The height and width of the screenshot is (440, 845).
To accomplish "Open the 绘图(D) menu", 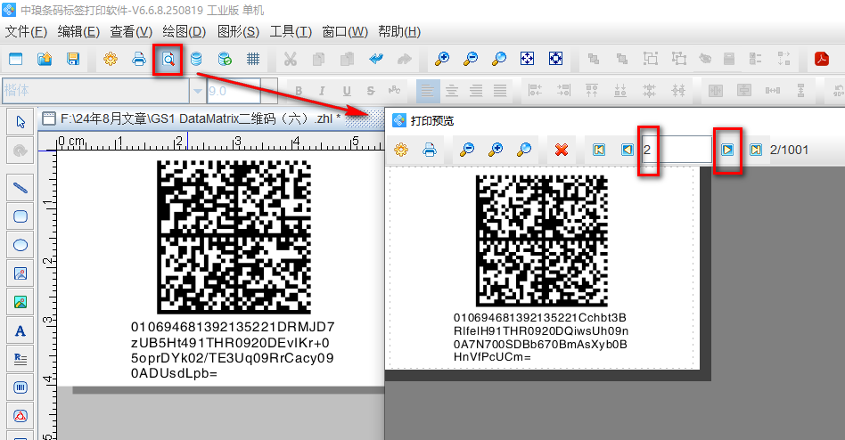I will (x=185, y=32).
